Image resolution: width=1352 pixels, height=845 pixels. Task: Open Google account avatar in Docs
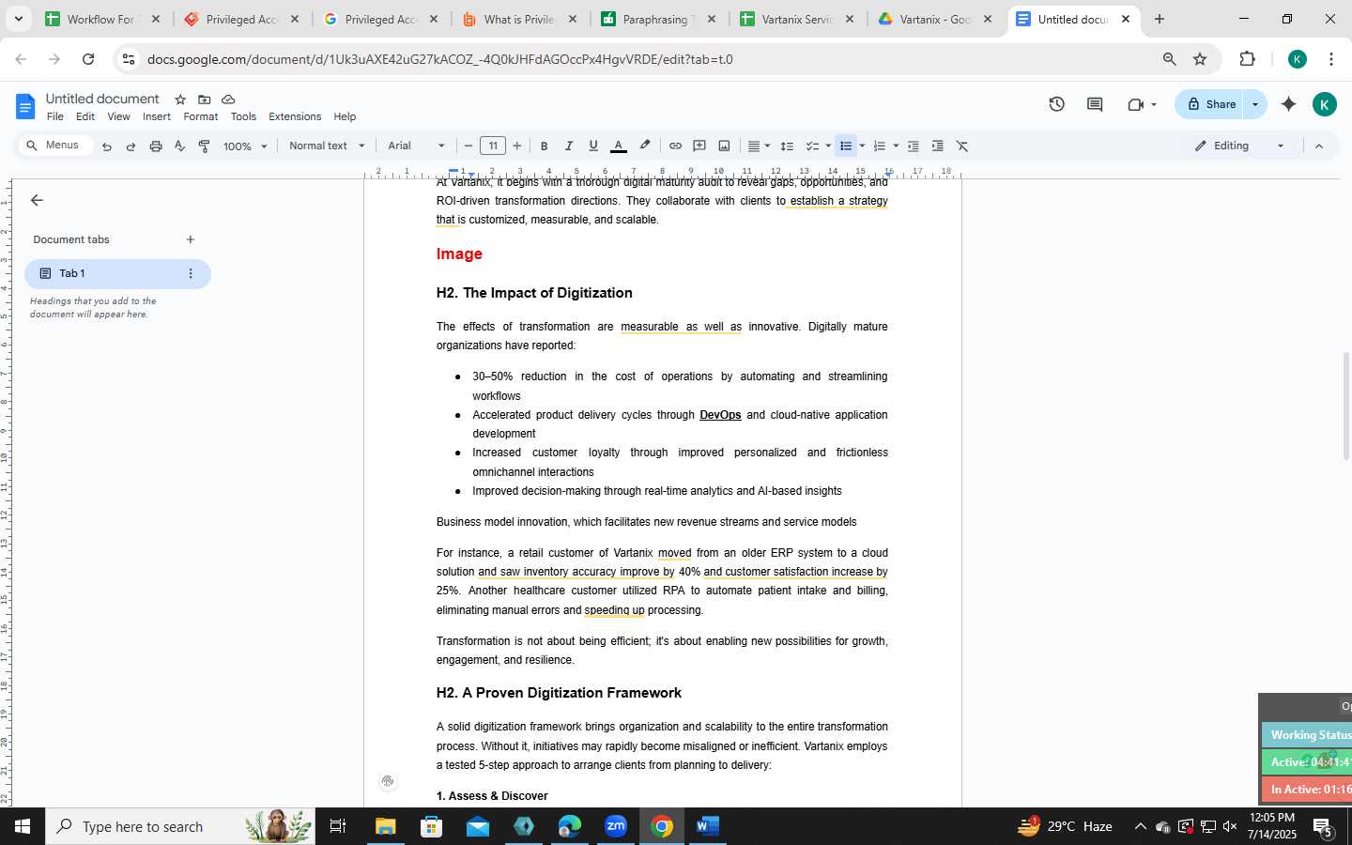click(x=1324, y=104)
